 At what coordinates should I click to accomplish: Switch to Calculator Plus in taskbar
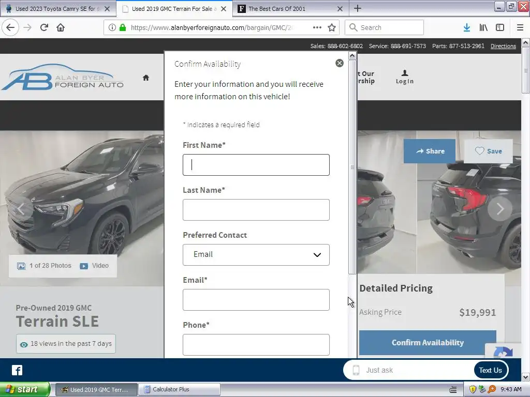(179, 389)
